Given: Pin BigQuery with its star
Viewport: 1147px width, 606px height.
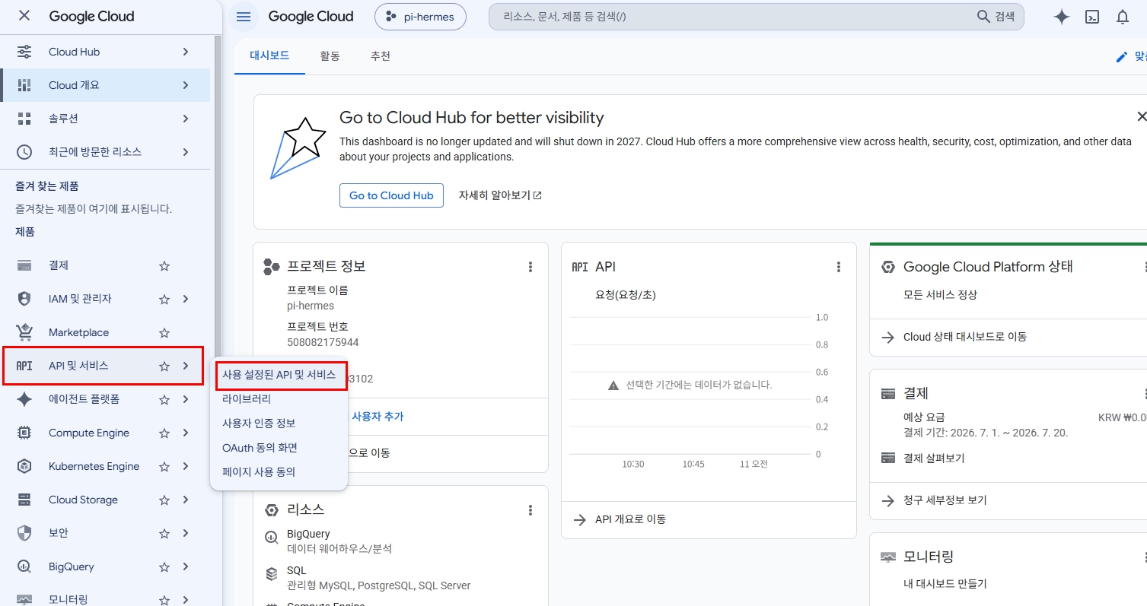Looking at the screenshot, I should click(x=164, y=567).
